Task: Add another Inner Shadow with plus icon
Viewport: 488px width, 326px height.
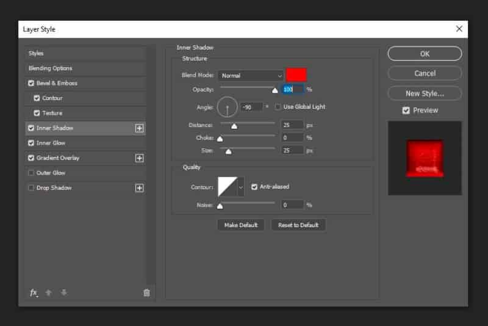Action: 140,128
